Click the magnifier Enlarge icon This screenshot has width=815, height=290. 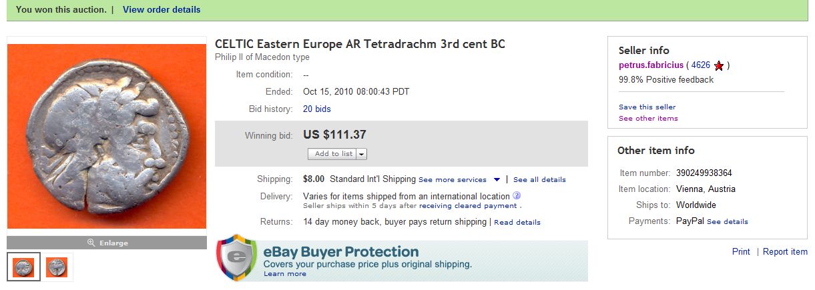(91, 243)
